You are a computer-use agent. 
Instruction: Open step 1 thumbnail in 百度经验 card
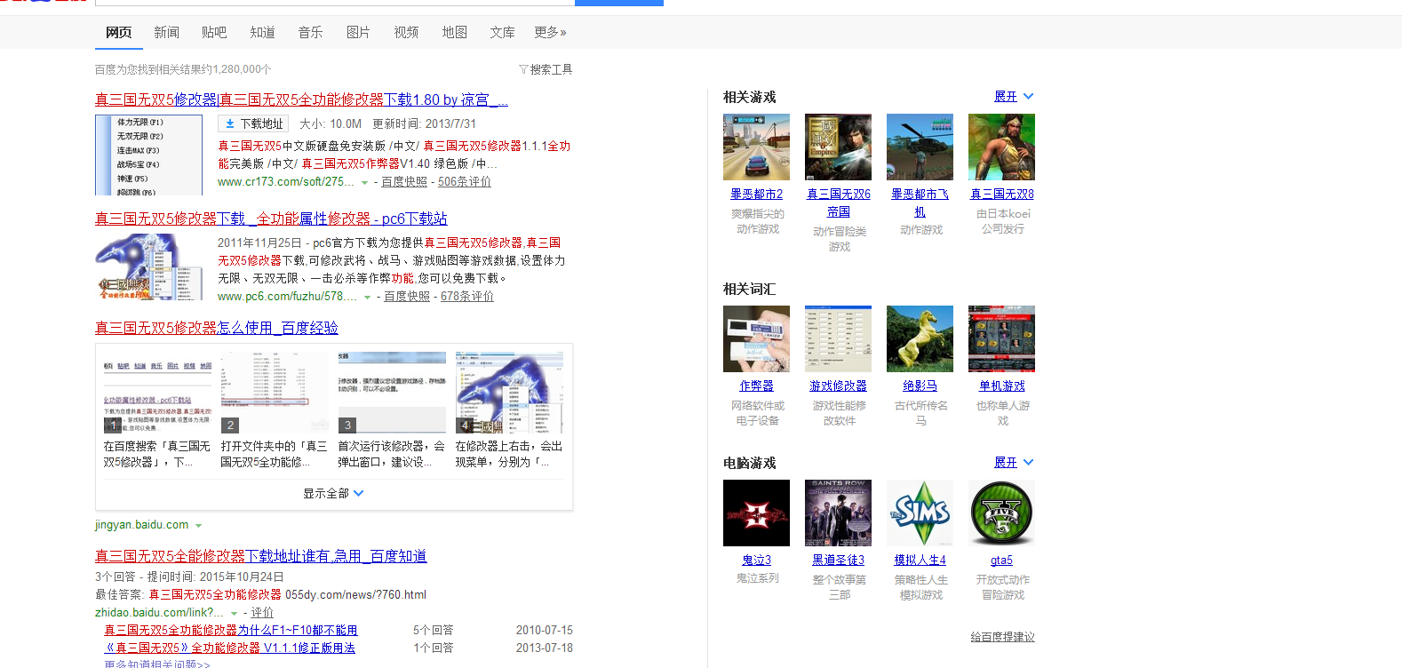(x=157, y=392)
